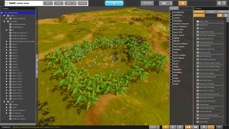The height and width of the screenshot is (129, 229).
Task: Expand the Wave 1 node
Action: [7, 44]
